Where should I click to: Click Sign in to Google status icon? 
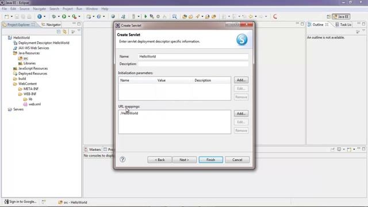[6, 202]
